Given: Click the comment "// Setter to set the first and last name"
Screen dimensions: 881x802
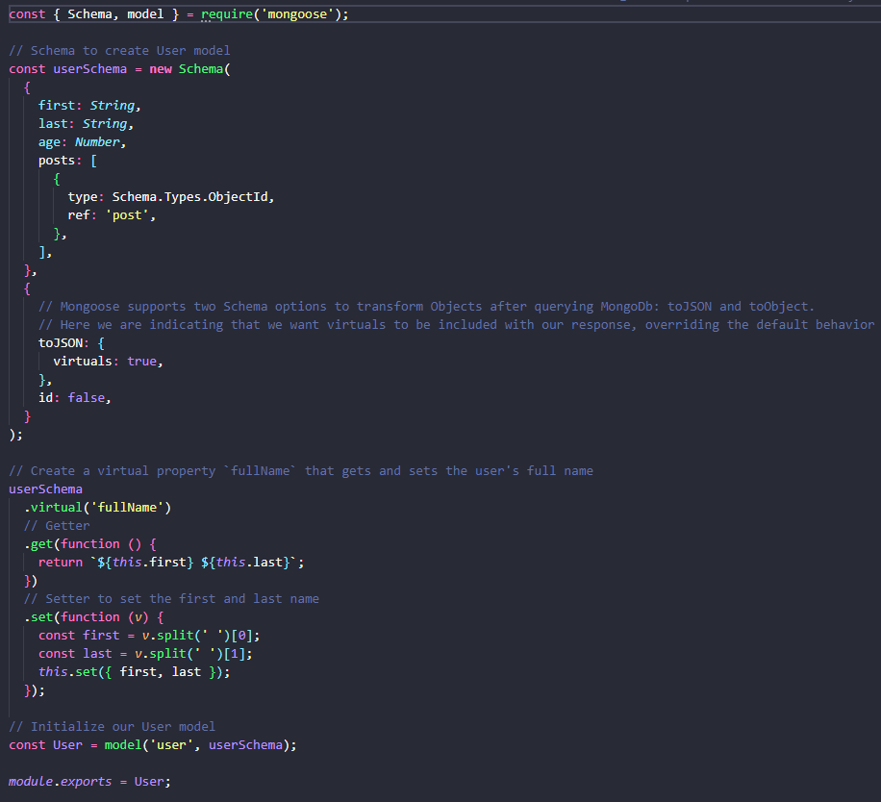Looking at the screenshot, I should 171,599.
